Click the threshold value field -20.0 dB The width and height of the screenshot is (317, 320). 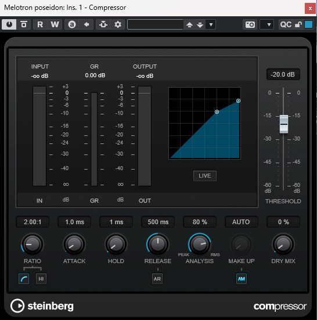(x=283, y=74)
